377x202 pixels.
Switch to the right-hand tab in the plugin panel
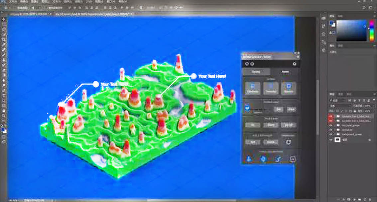(285, 72)
